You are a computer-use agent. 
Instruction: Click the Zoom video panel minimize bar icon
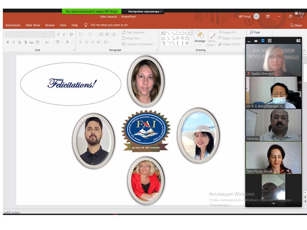pos(249,41)
